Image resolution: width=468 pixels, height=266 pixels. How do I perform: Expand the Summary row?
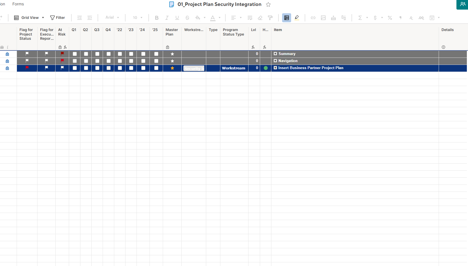(275, 54)
